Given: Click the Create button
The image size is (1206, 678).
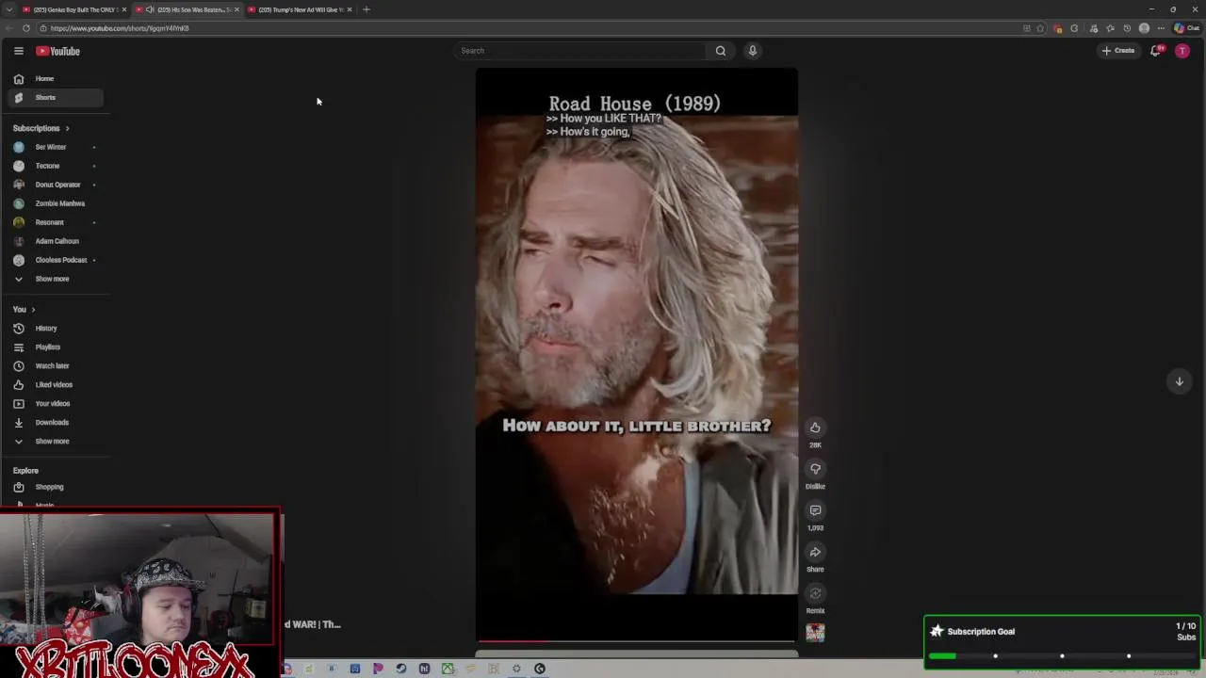Looking at the screenshot, I should 1118,51.
